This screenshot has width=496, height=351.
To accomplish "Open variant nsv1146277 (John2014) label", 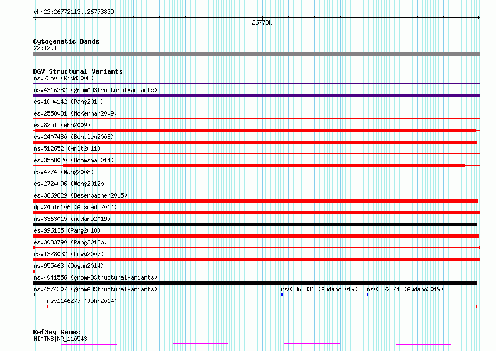I will point(82,301).
